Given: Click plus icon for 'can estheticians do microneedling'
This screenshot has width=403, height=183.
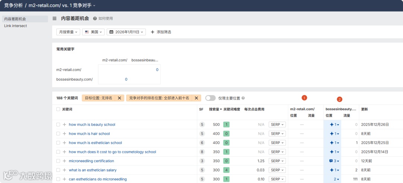Looking at the screenshot, I should point(65,179).
